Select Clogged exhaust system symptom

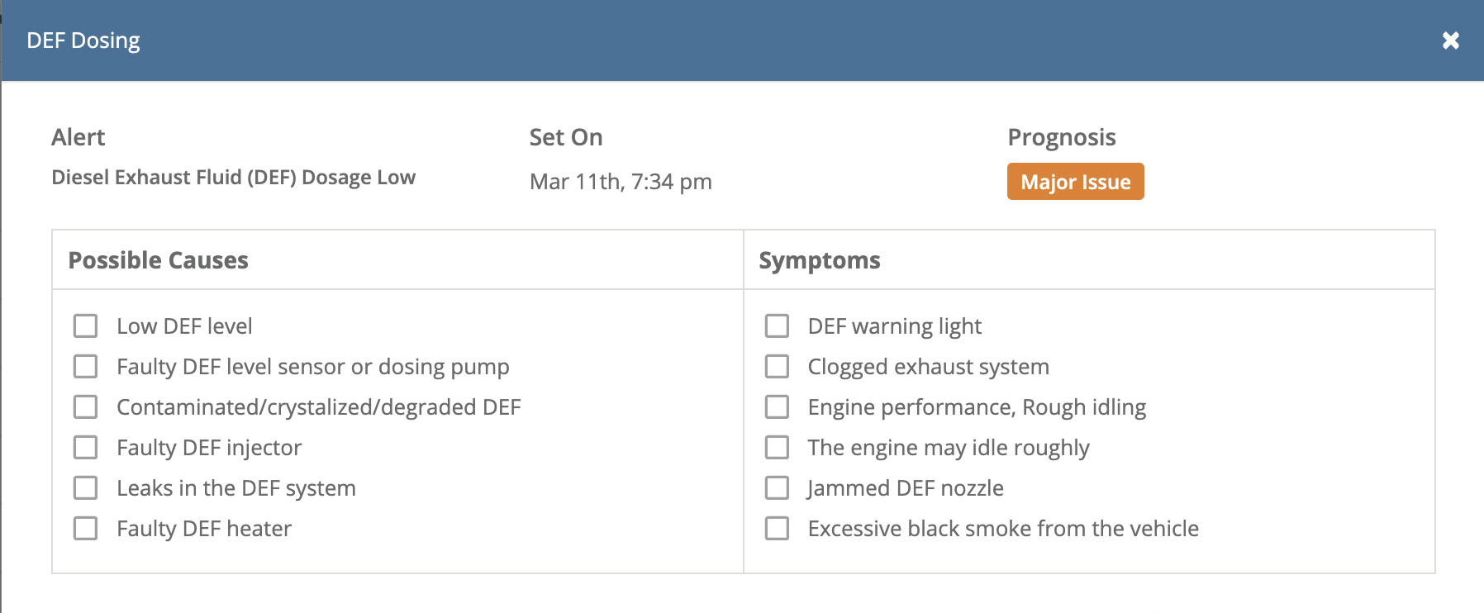777,366
